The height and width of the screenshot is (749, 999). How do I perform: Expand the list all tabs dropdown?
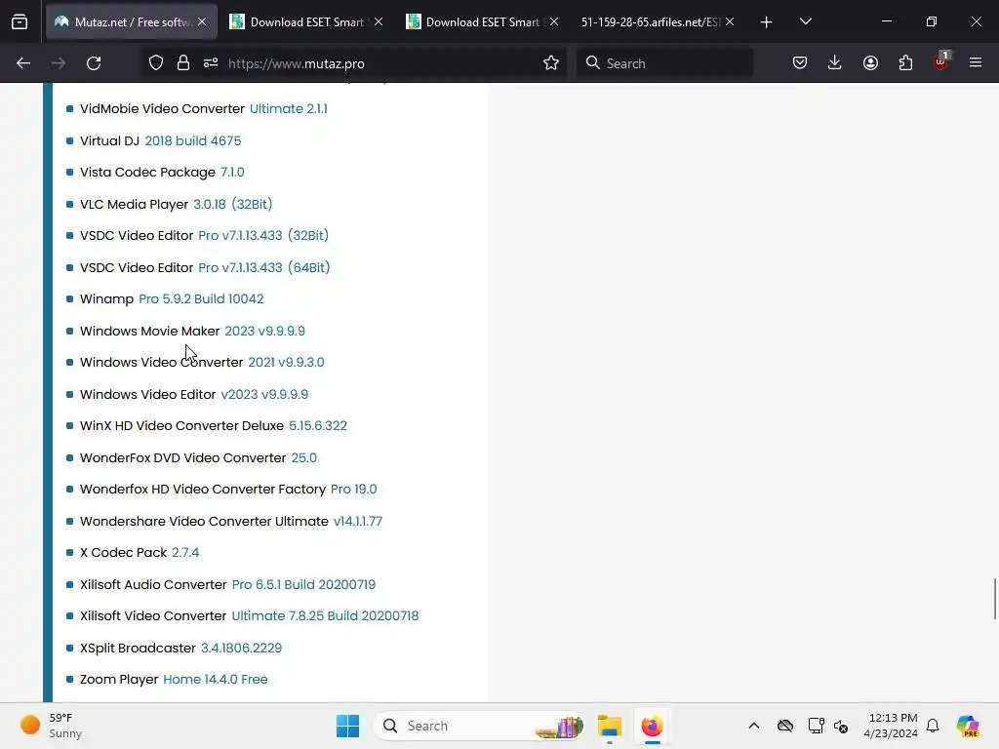805,21
